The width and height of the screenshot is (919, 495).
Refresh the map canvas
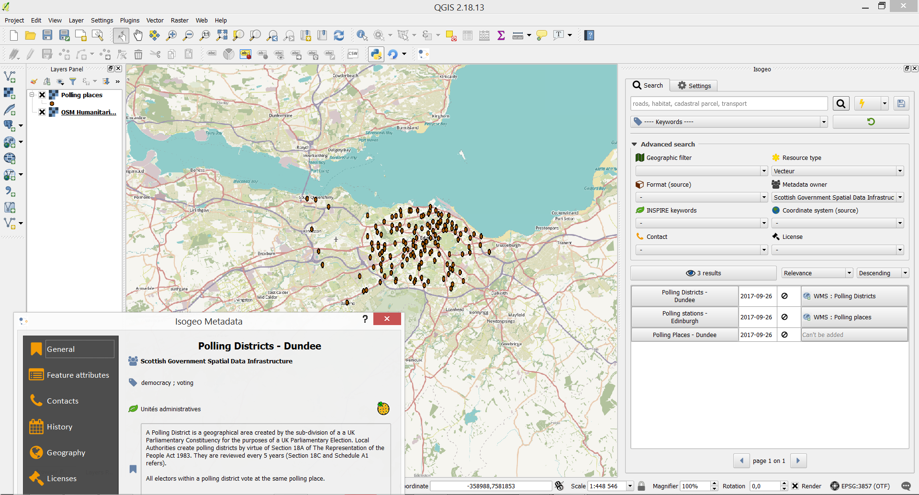click(x=339, y=35)
